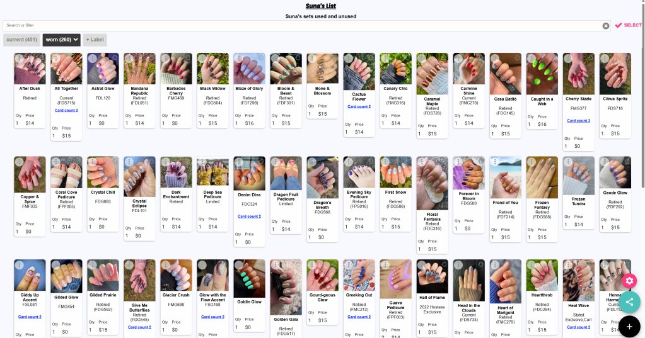Open the three-dot menu on Black Widow card
The width and height of the screenshot is (645, 338).
click(x=202, y=59)
